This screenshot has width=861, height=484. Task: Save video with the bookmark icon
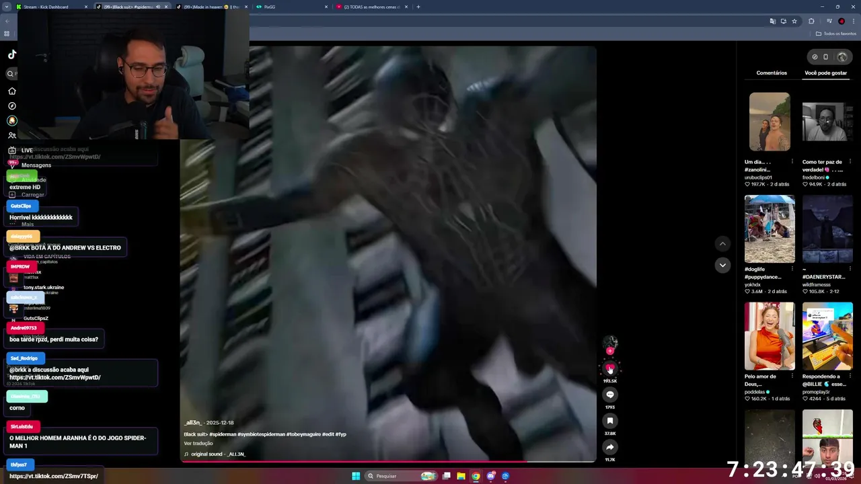[610, 421]
